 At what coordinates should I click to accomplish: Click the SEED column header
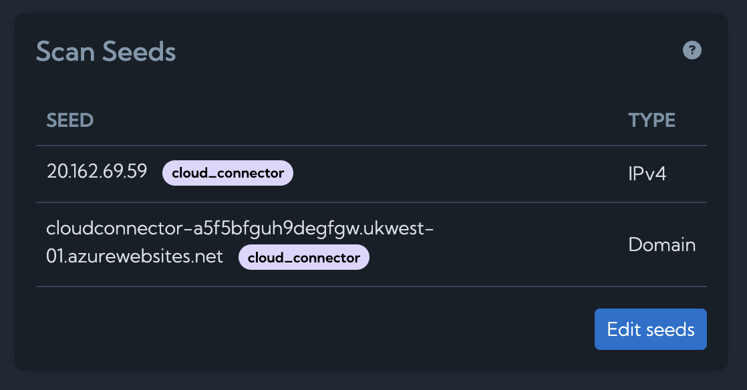click(69, 120)
